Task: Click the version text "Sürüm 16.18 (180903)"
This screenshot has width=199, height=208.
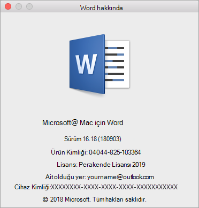Action: click(x=93, y=139)
